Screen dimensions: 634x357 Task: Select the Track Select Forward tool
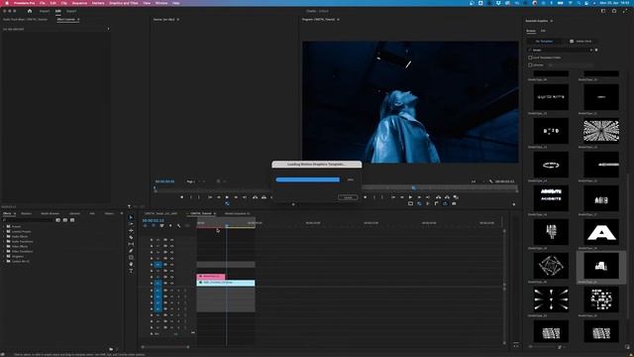[x=131, y=224]
